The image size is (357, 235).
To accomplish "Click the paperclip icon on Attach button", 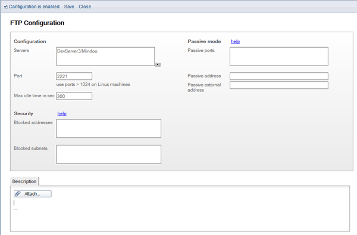I will [18, 194].
